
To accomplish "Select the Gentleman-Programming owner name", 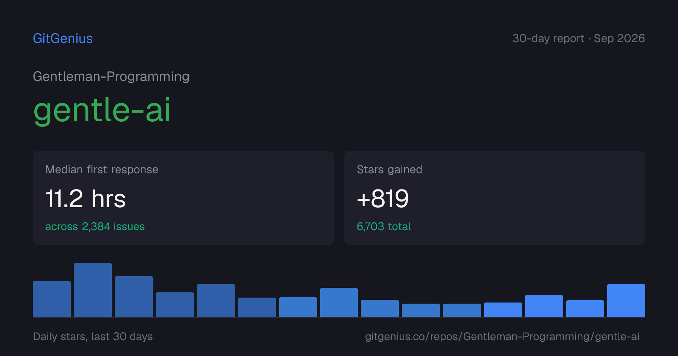I will pos(111,76).
